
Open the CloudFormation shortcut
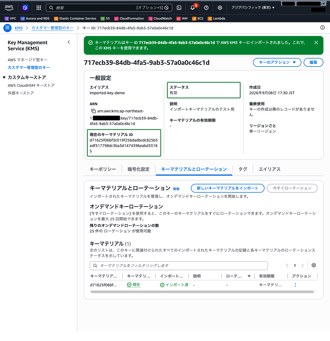pyautogui.click(x=129, y=18)
